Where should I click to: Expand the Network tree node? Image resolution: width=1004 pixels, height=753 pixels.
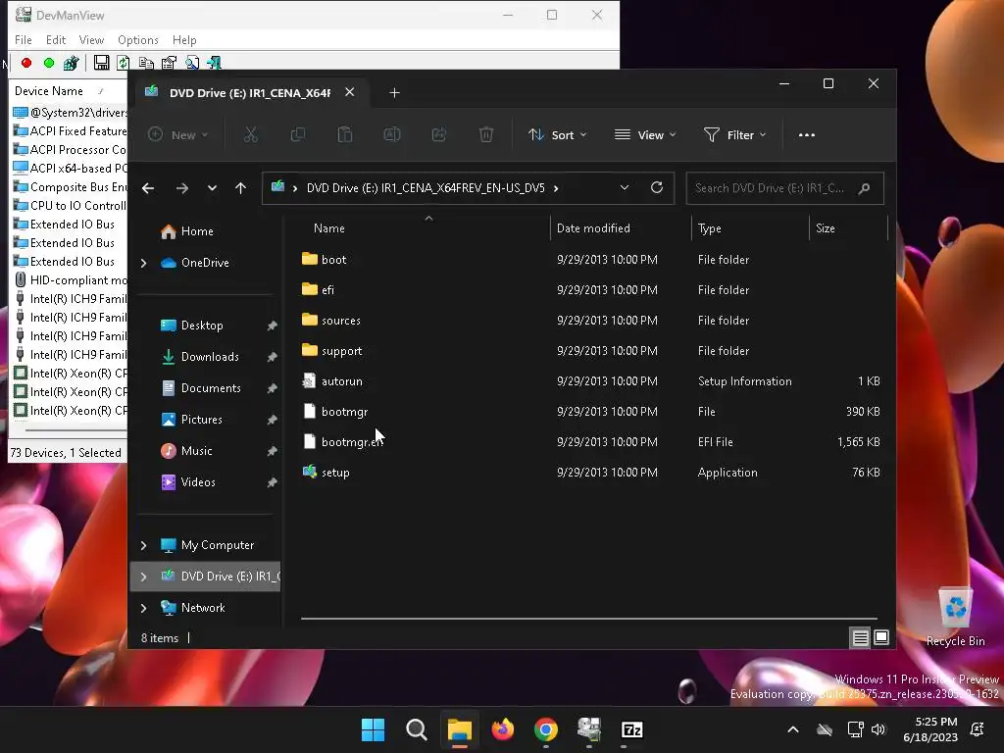pos(143,608)
